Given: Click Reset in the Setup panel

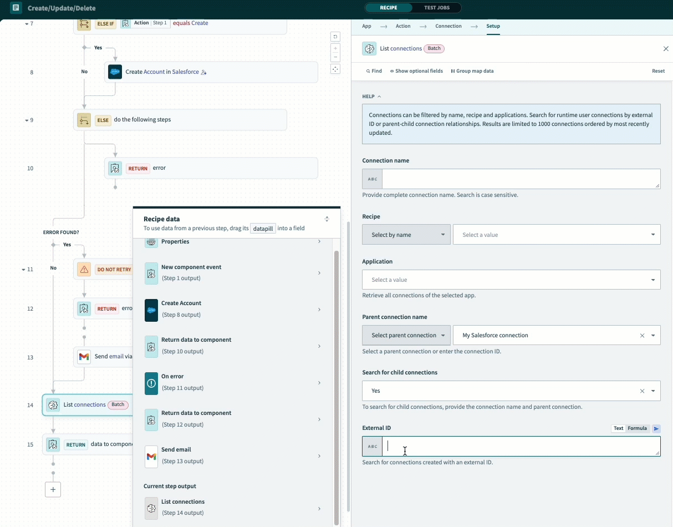Looking at the screenshot, I should (x=658, y=71).
